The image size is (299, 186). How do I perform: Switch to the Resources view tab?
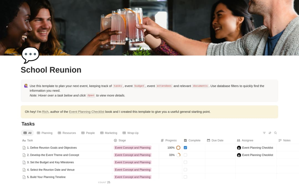click(x=67, y=133)
